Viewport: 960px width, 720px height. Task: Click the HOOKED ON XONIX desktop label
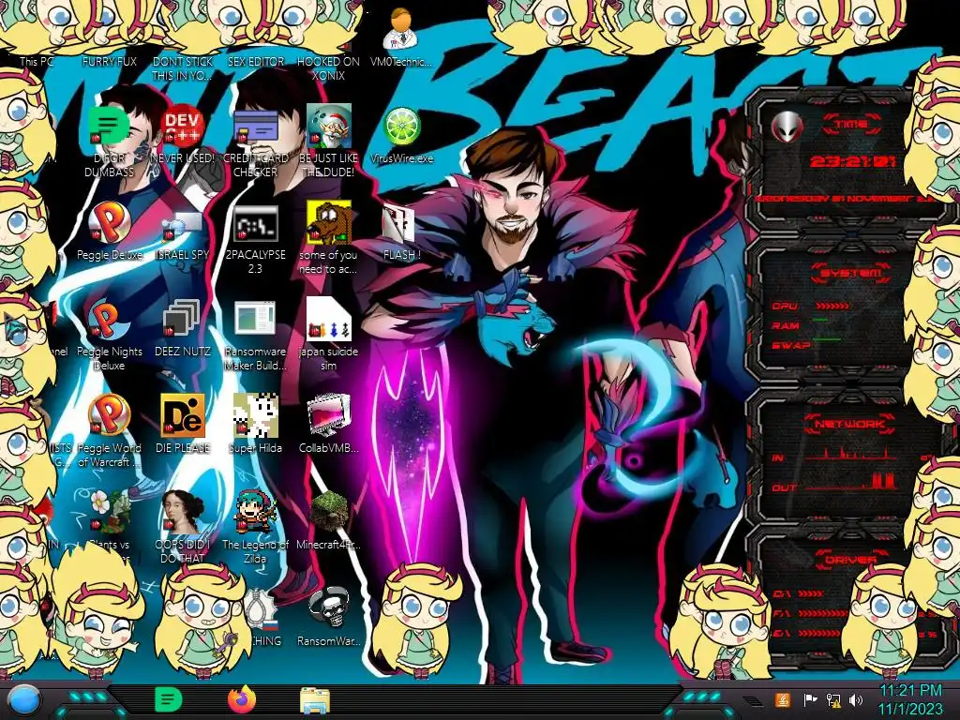point(328,68)
